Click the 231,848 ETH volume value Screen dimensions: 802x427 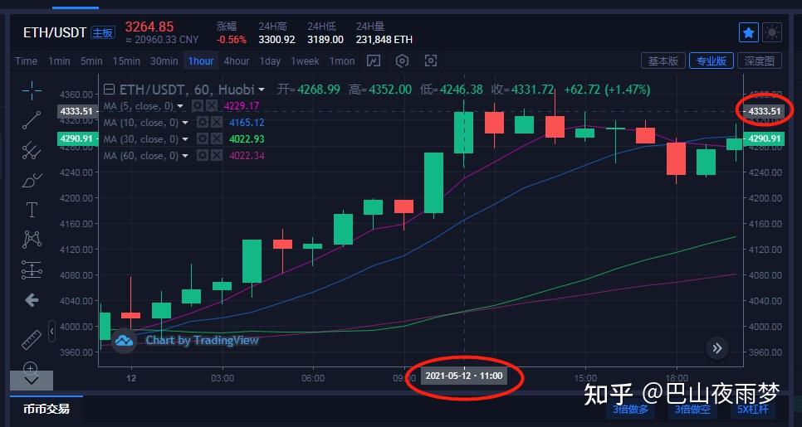(386, 39)
